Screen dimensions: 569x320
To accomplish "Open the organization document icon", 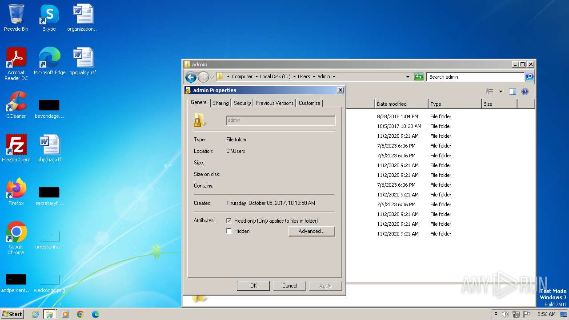I will 83,18.
